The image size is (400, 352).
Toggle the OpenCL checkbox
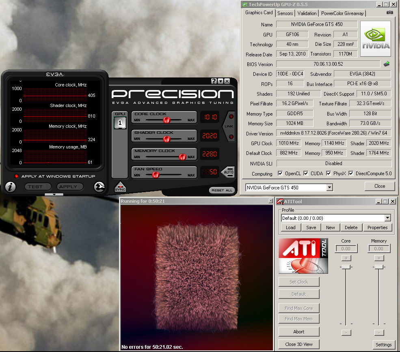[280, 174]
